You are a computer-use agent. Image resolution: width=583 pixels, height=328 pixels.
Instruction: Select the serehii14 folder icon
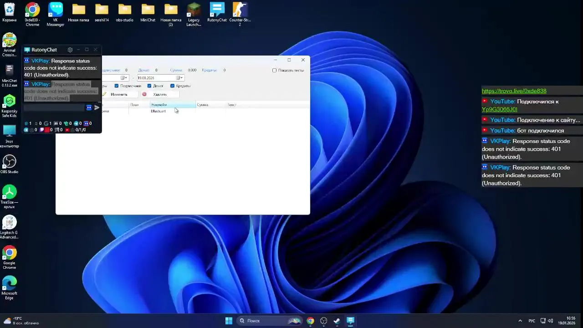coord(102,13)
